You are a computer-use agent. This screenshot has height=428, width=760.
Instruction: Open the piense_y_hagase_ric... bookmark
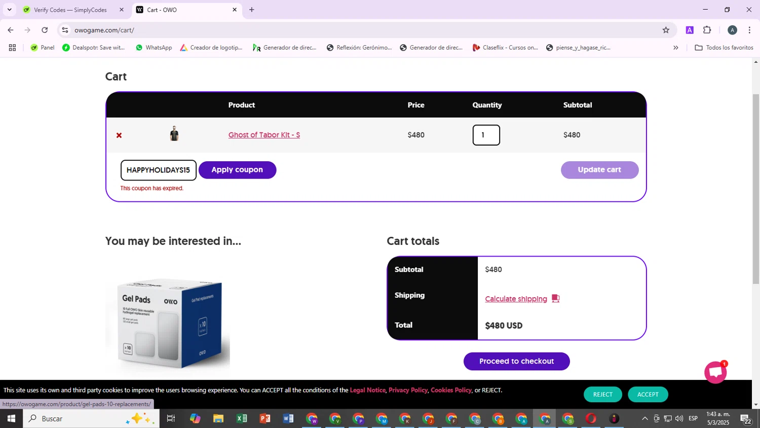(x=578, y=48)
